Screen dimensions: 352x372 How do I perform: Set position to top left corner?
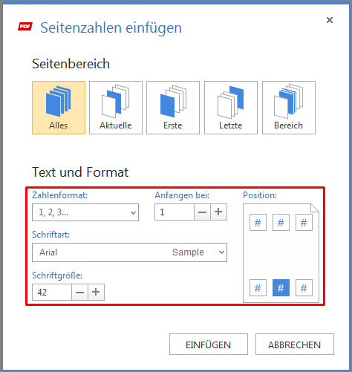[258, 223]
